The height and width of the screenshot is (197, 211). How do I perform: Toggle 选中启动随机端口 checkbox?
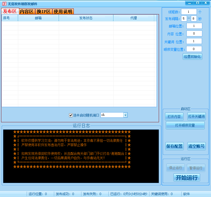coord(71,115)
